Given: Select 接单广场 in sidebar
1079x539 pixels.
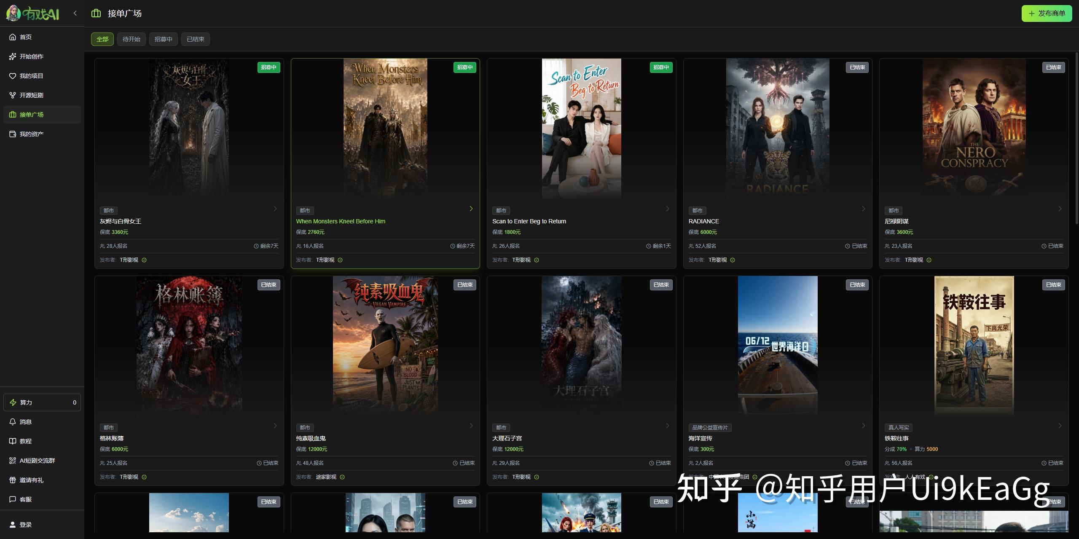Looking at the screenshot, I should tap(42, 115).
